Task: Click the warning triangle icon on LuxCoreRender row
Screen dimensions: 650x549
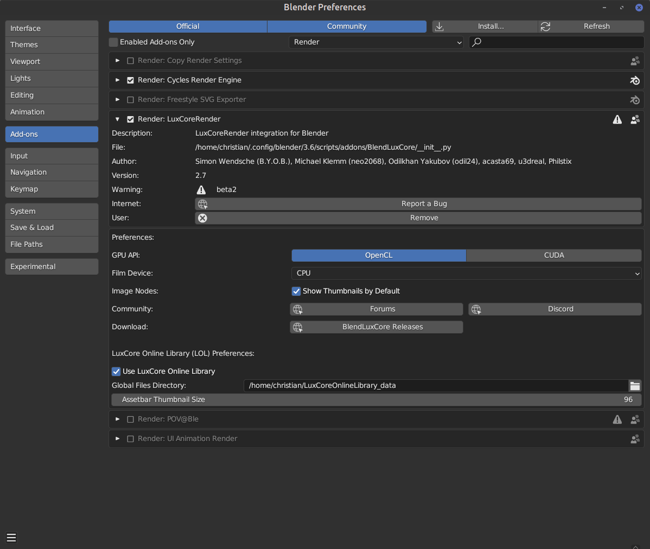Action: [617, 119]
